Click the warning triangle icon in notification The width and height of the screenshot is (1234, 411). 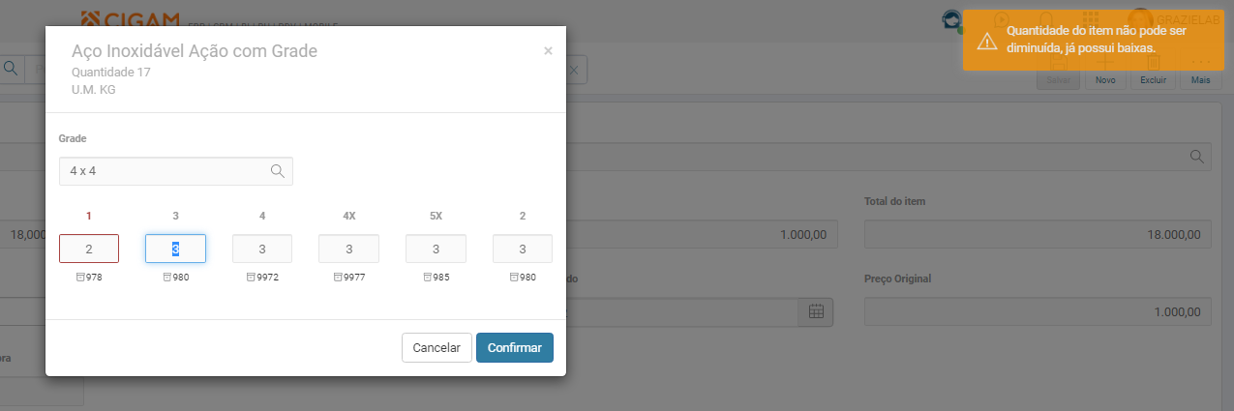pos(986,40)
